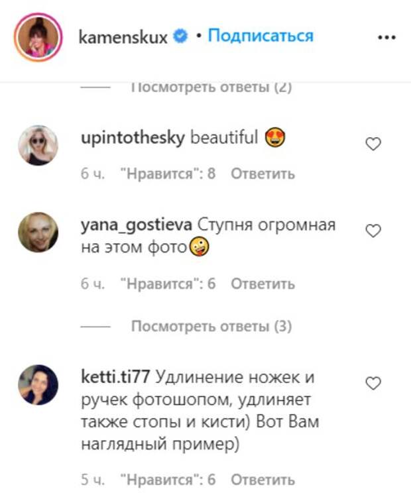View likes "Нравится": 8 on beautiful comment
This screenshot has height=493, width=411.
pyautogui.click(x=168, y=174)
